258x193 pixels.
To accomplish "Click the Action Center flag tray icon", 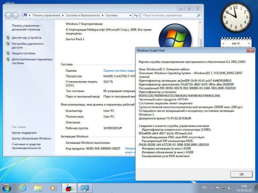I will point(217,188).
